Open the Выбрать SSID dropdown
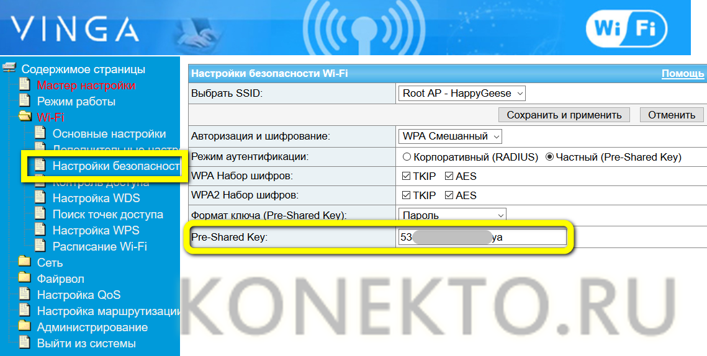 [462, 93]
